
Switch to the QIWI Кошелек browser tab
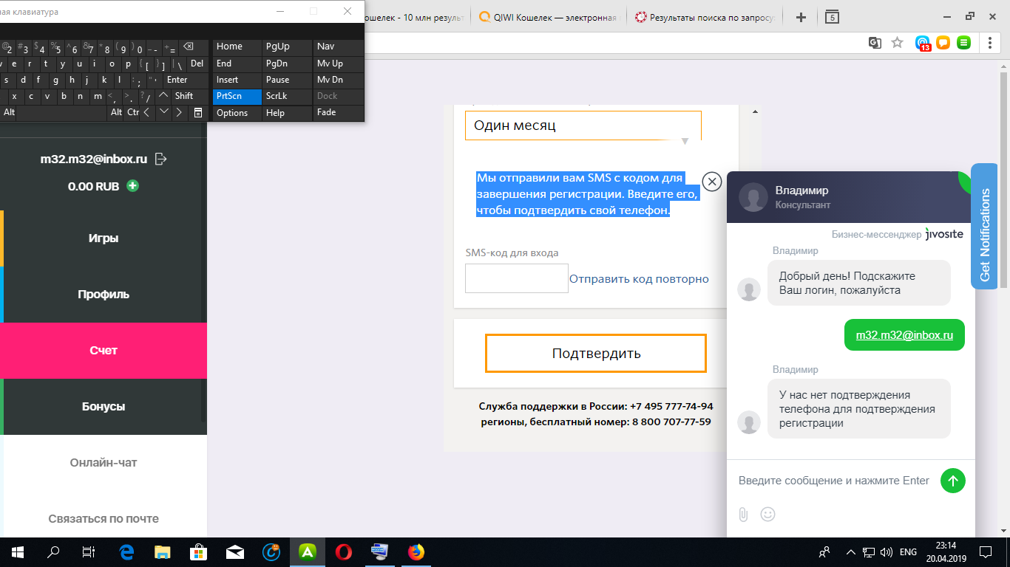pos(547,17)
